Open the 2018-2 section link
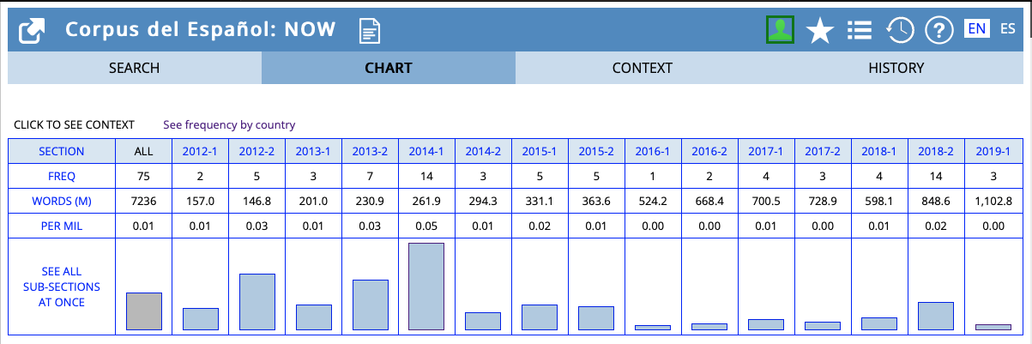The height and width of the screenshot is (344, 1032). [936, 151]
